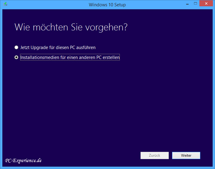Click label 'Jetzt Upgrade für diesen PC ausführen'
The width and height of the screenshot is (215, 169).
(x=58, y=48)
